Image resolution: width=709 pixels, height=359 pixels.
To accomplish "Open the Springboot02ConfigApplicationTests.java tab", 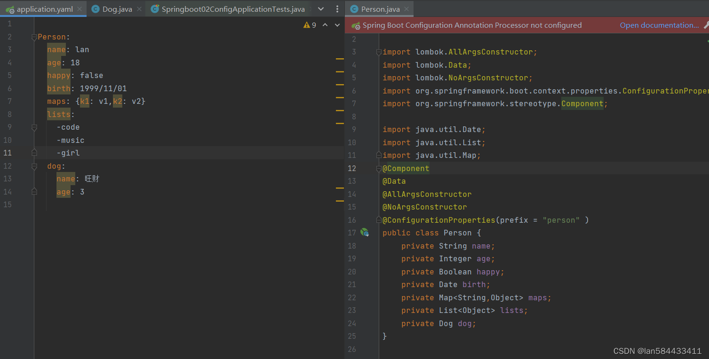I will [233, 9].
